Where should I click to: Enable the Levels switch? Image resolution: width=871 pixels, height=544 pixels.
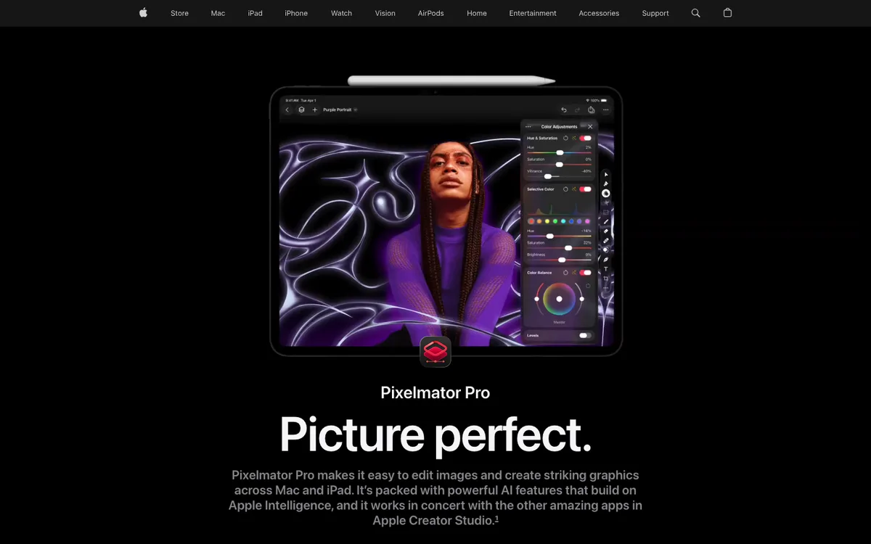(x=585, y=335)
